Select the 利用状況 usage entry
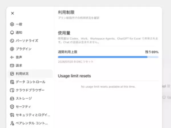171x128 pixels. click(x=30, y=74)
